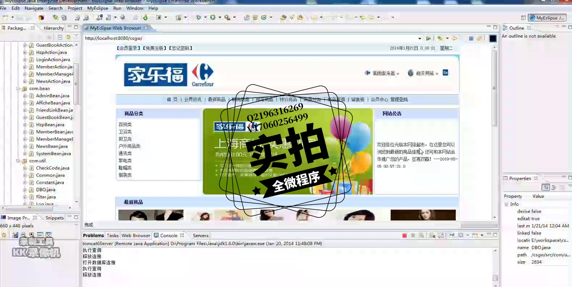The height and width of the screenshot is (287, 572).
Task: Expand the AdminBean.java tree node
Action: 25,96
